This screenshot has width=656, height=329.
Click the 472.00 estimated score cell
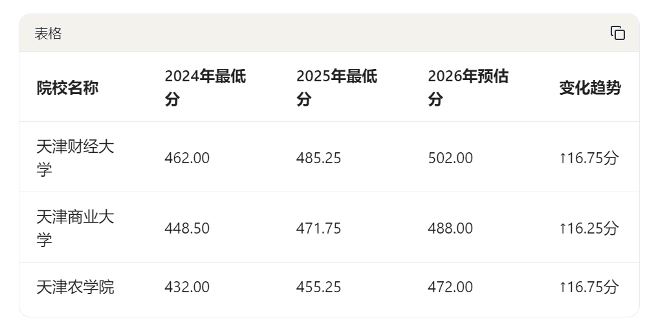450,287
